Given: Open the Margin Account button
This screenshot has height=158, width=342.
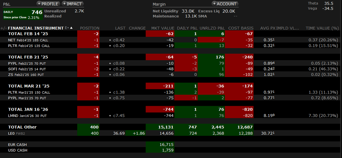Looking at the screenshot, I should pos(225,4).
